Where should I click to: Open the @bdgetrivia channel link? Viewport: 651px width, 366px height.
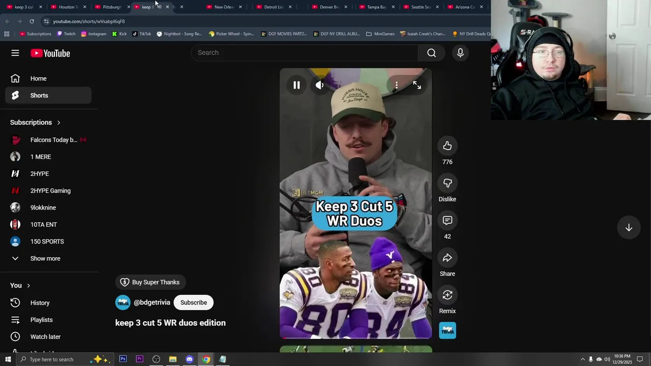click(152, 302)
